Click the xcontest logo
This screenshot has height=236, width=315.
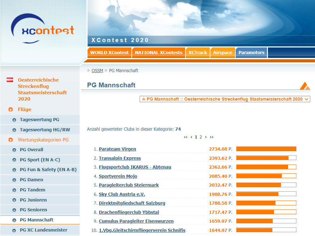click(42, 28)
